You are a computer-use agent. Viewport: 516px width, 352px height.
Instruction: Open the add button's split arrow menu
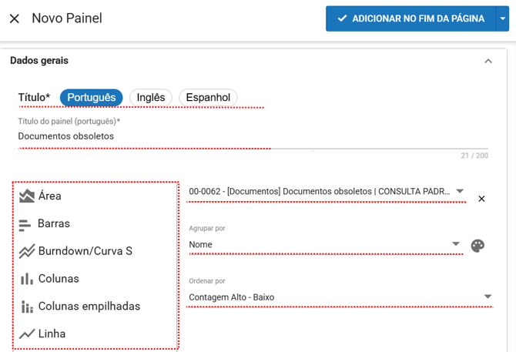pos(502,18)
